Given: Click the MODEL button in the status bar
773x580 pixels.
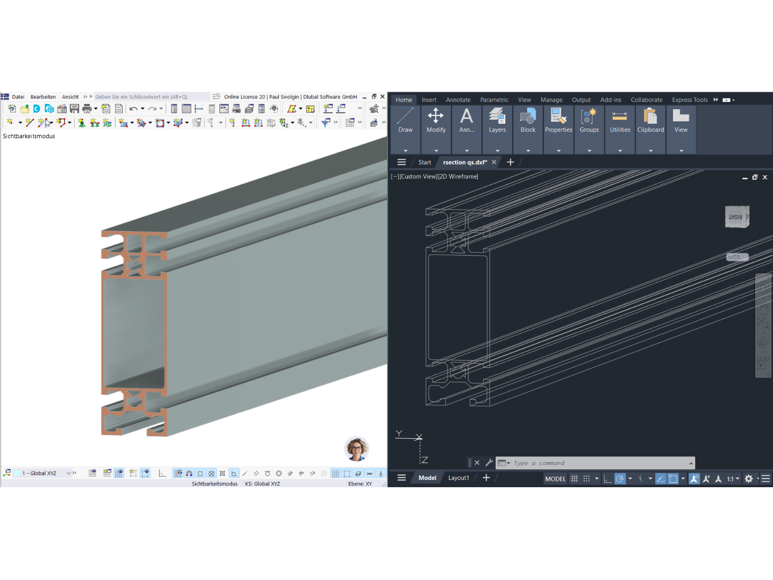Looking at the screenshot, I should (555, 478).
